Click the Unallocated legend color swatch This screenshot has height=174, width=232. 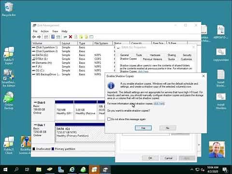[34, 149]
